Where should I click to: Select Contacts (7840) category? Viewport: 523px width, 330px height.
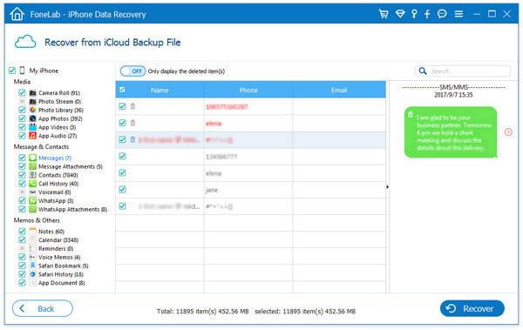pos(58,175)
